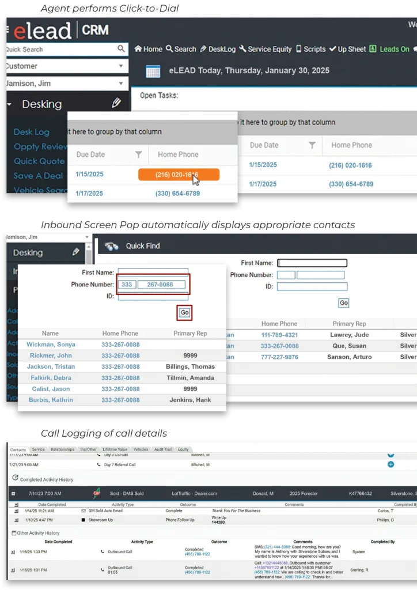Image resolution: width=417 pixels, height=590 pixels.
Task: Collapse Desking section under Customer dropdown
Action: pos(9,104)
